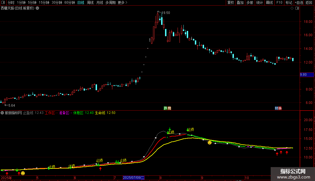Open the 统计 statistics tool
The image size is (315, 181).
(260, 3)
